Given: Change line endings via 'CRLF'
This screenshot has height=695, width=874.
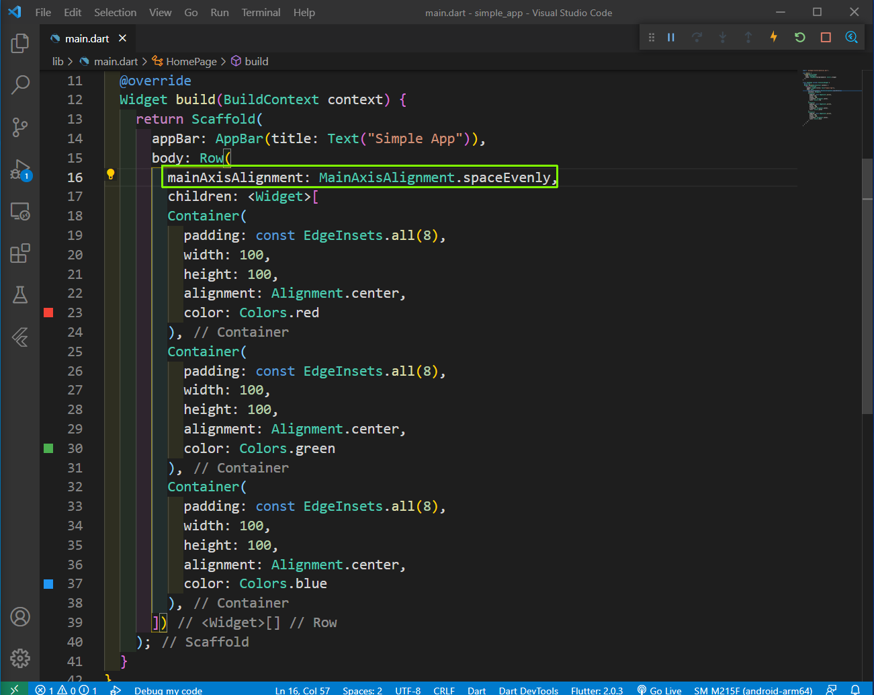Looking at the screenshot, I should point(444,690).
